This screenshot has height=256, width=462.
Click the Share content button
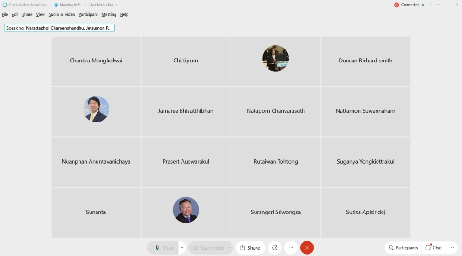pyautogui.click(x=250, y=248)
